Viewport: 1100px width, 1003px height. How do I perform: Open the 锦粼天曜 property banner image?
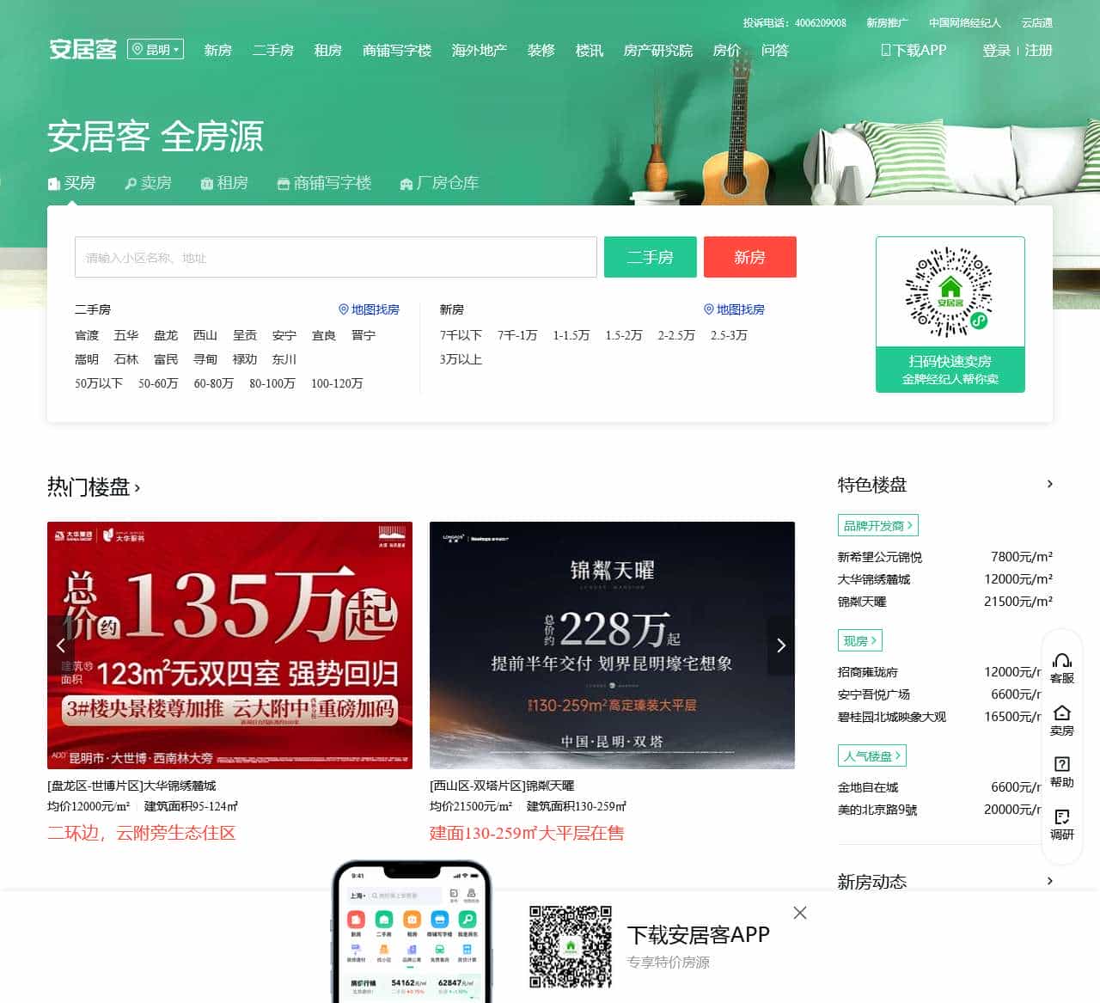[612, 645]
